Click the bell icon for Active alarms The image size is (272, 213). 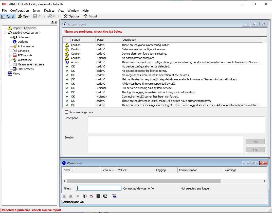15,46
